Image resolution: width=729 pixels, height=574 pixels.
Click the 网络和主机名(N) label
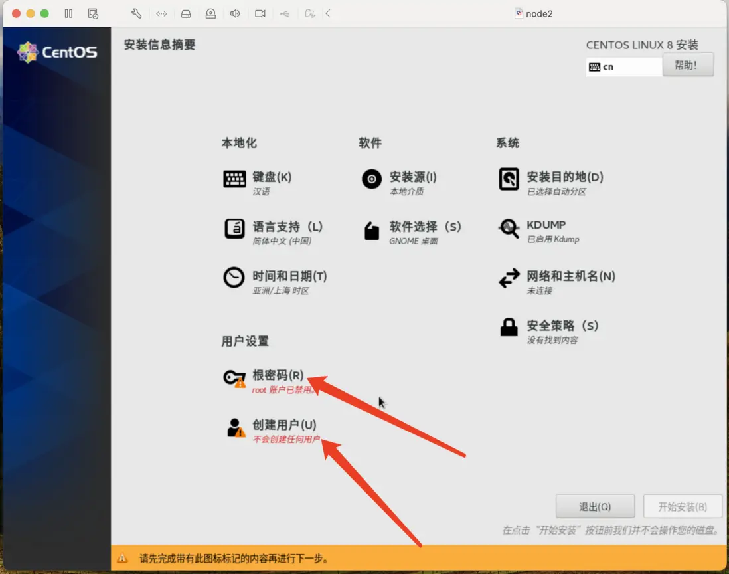[x=571, y=276]
